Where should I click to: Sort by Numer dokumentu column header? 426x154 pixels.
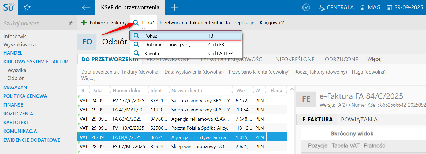129,91
